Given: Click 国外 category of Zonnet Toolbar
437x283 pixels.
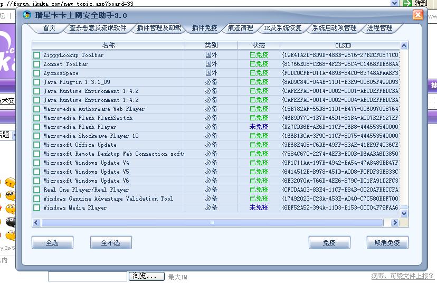Looking at the screenshot, I should (x=211, y=64).
